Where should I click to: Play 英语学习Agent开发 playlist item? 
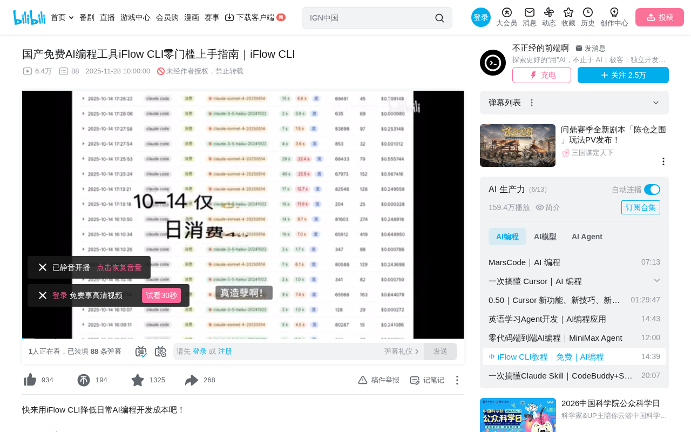[x=574, y=319]
